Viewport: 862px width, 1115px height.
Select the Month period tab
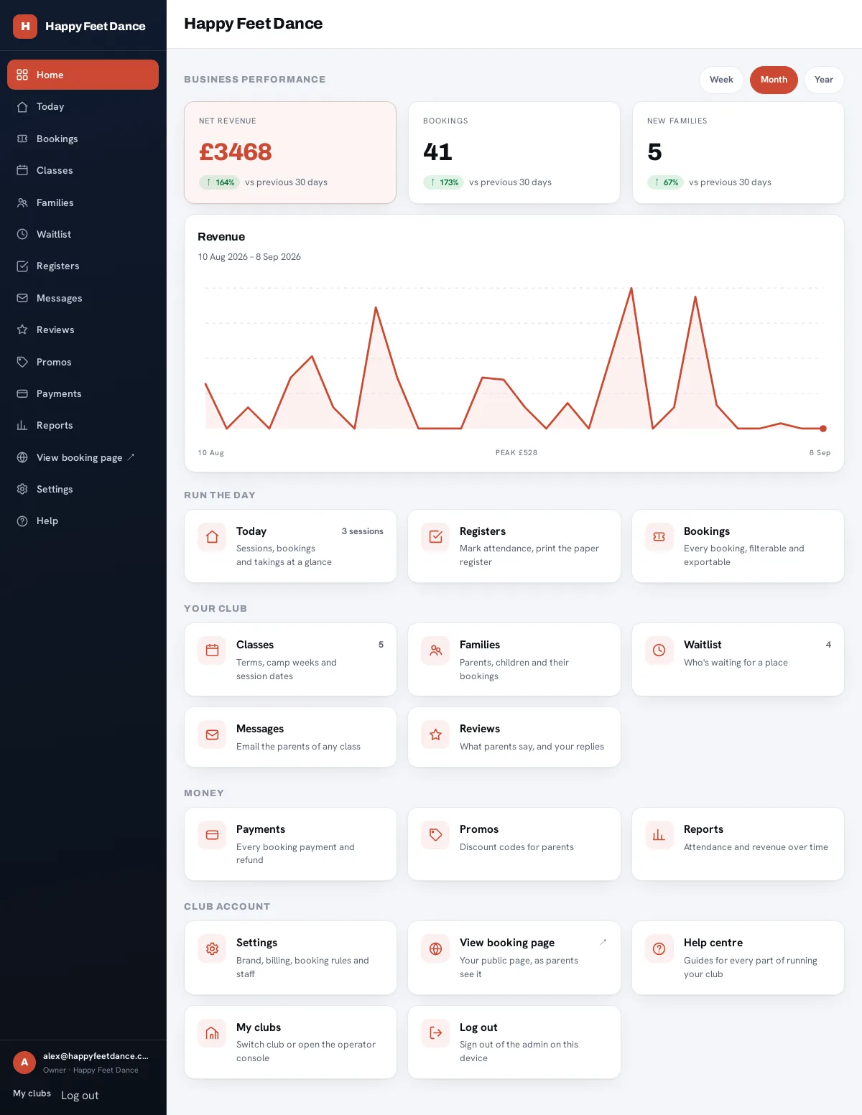click(774, 80)
